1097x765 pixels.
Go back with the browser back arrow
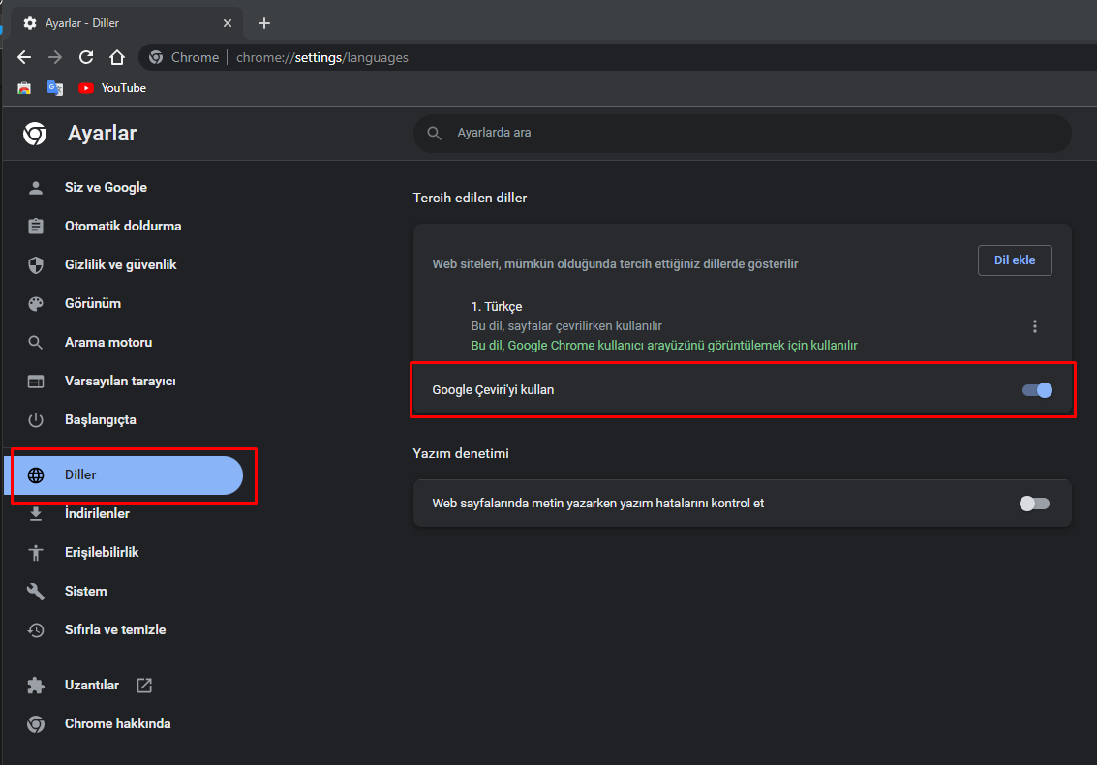[x=24, y=57]
